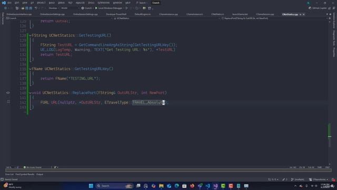The width and height of the screenshot is (337, 190).
Task: Click the title bar Search box
Action: click(142, 3)
